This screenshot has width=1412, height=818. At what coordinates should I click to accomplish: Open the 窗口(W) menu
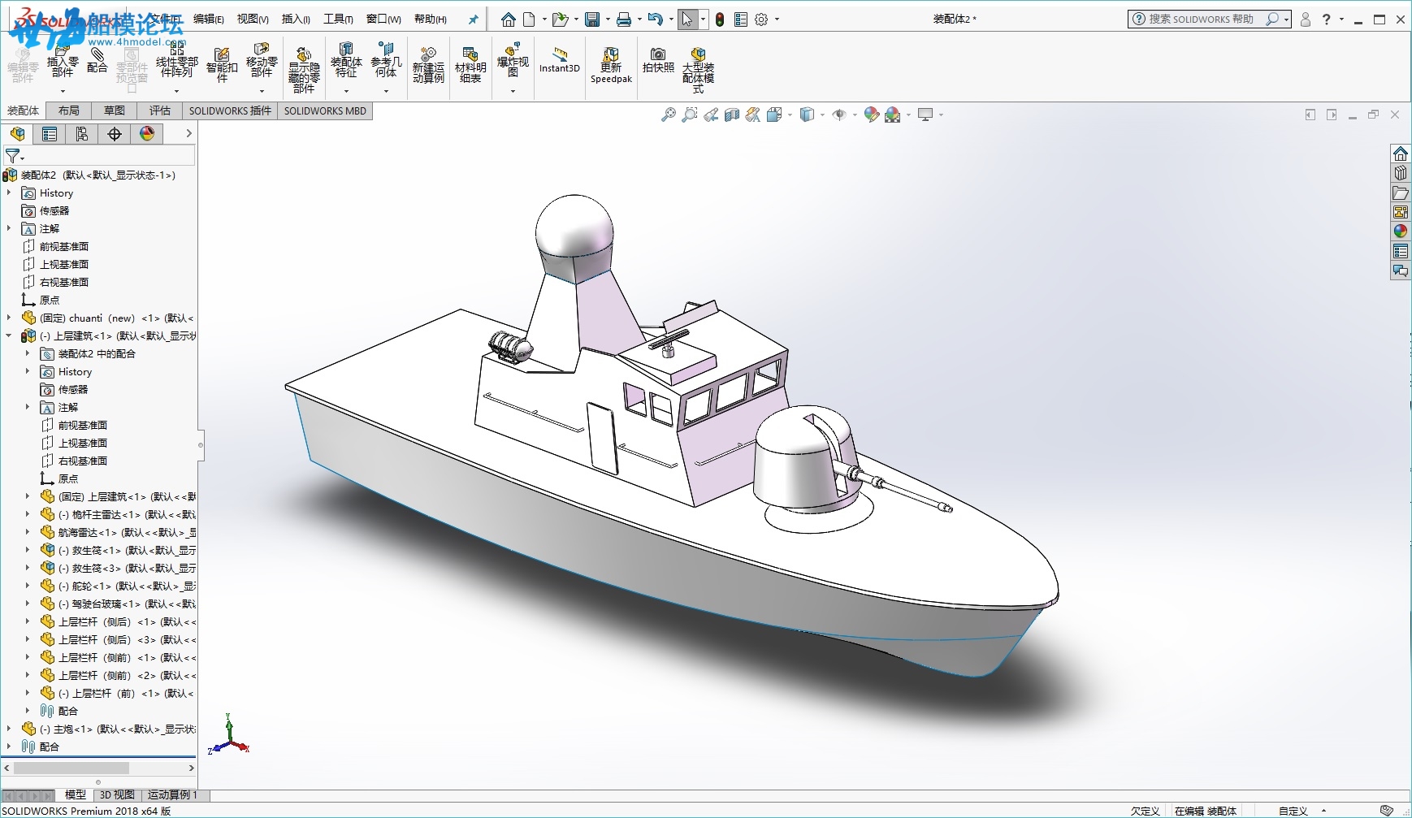coord(383,19)
